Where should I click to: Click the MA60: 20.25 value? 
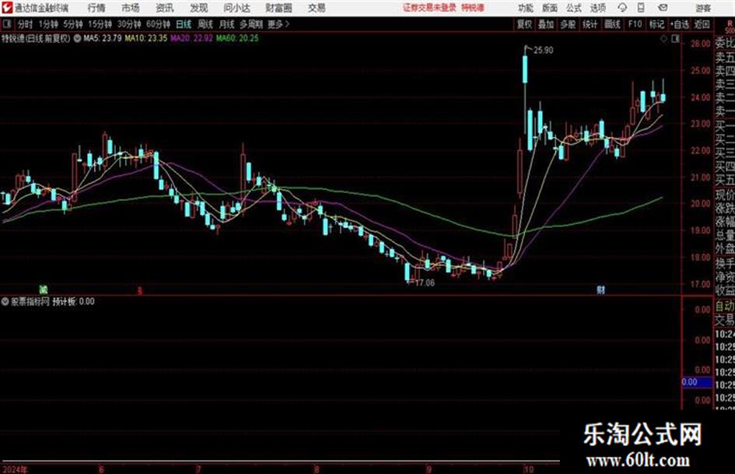coord(237,38)
